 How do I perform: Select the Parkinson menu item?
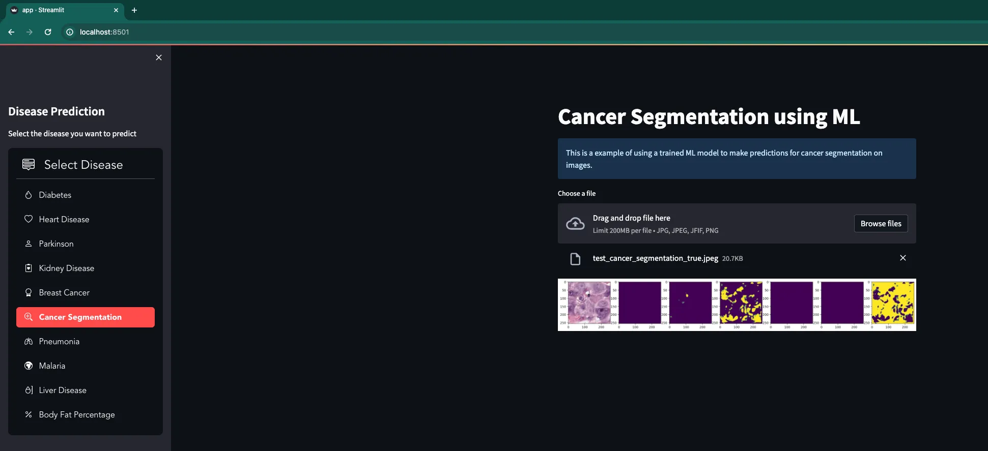86,244
